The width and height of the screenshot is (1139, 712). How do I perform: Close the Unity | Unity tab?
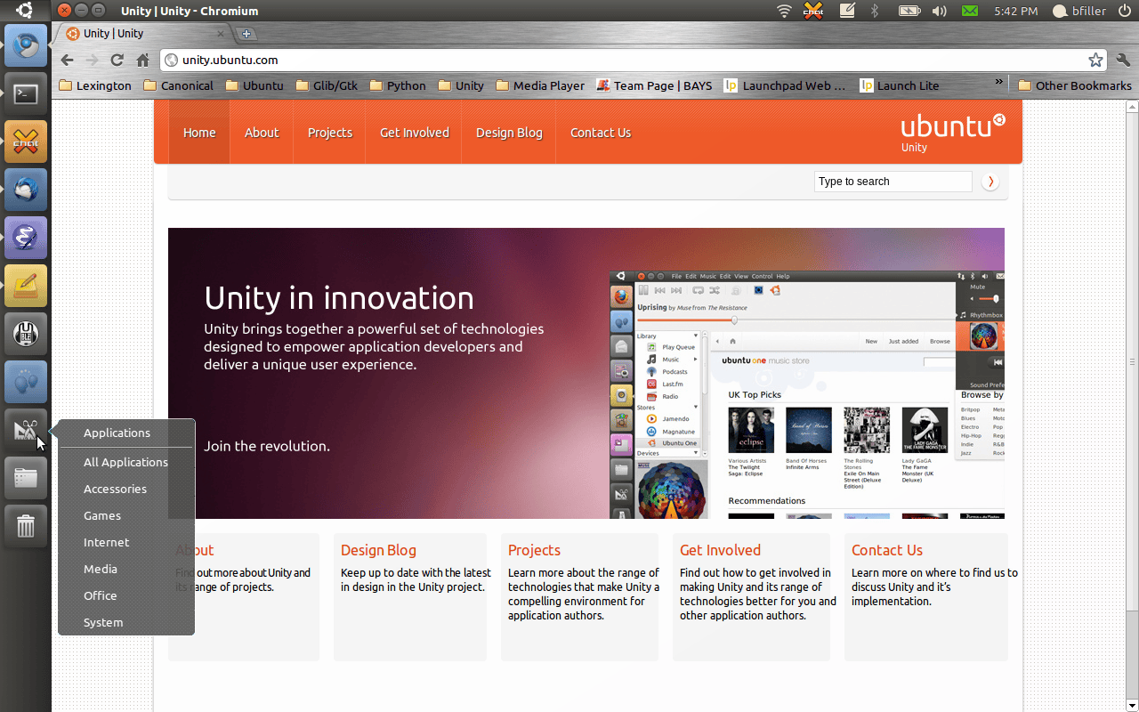pos(222,34)
